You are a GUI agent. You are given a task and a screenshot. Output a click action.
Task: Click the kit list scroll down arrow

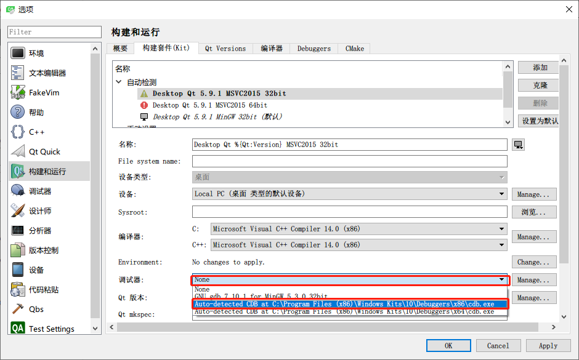tap(508, 122)
